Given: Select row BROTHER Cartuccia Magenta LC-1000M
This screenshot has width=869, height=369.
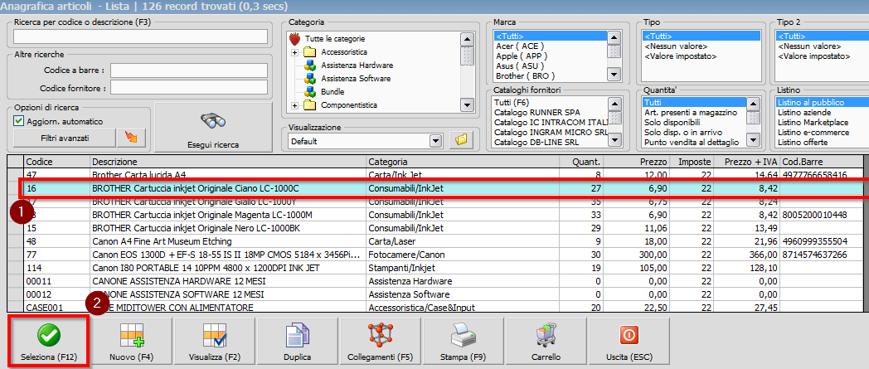Looking at the screenshot, I should [x=444, y=215].
